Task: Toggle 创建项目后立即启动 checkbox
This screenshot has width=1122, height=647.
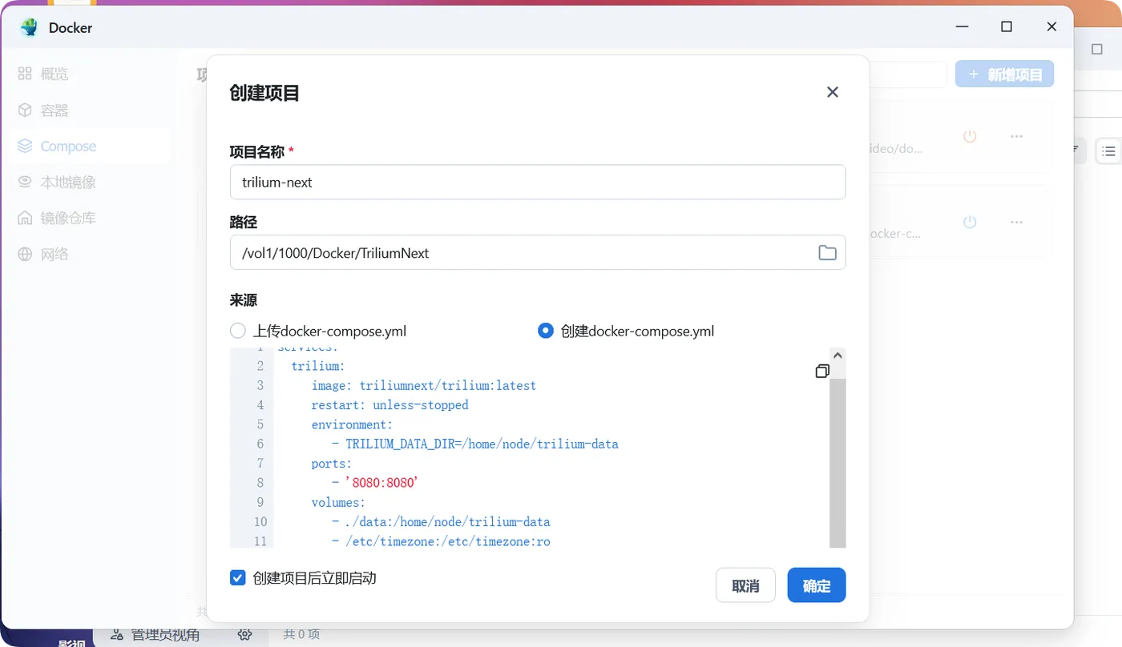Action: click(238, 577)
